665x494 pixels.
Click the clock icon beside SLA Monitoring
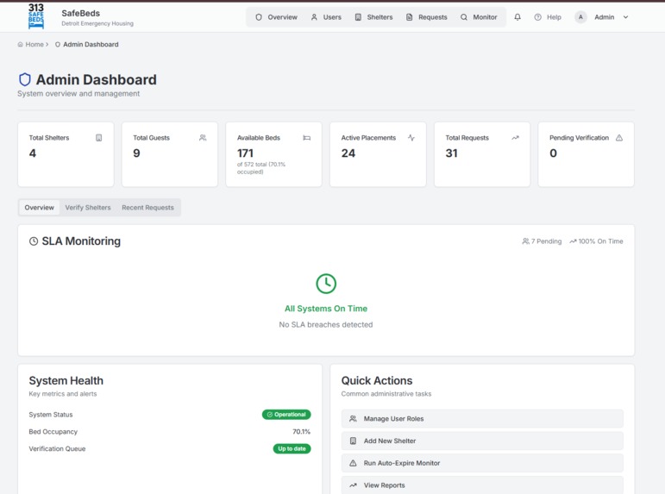click(x=34, y=241)
